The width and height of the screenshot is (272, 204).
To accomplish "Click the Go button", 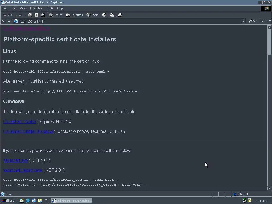I will pos(253,21).
